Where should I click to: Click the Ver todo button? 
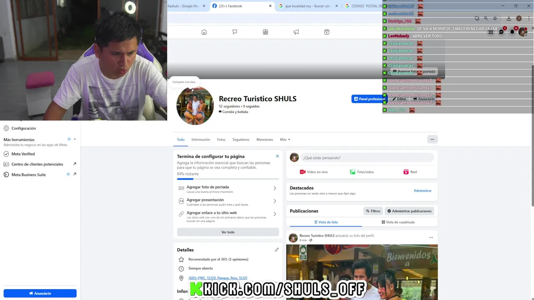coord(228,232)
